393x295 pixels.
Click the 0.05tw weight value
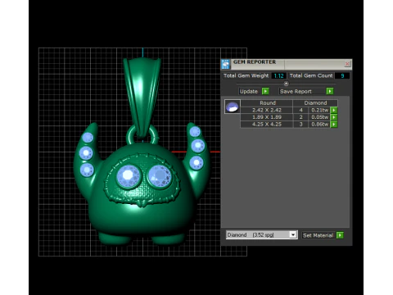(319, 117)
